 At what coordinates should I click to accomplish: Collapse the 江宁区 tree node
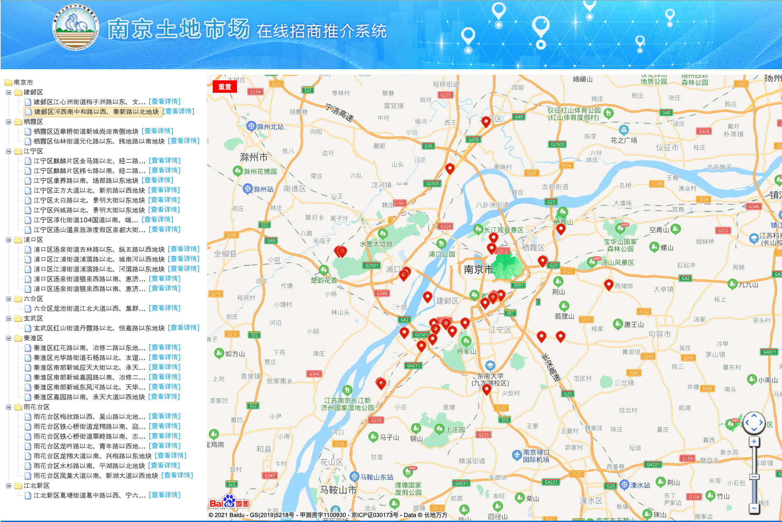pos(9,151)
